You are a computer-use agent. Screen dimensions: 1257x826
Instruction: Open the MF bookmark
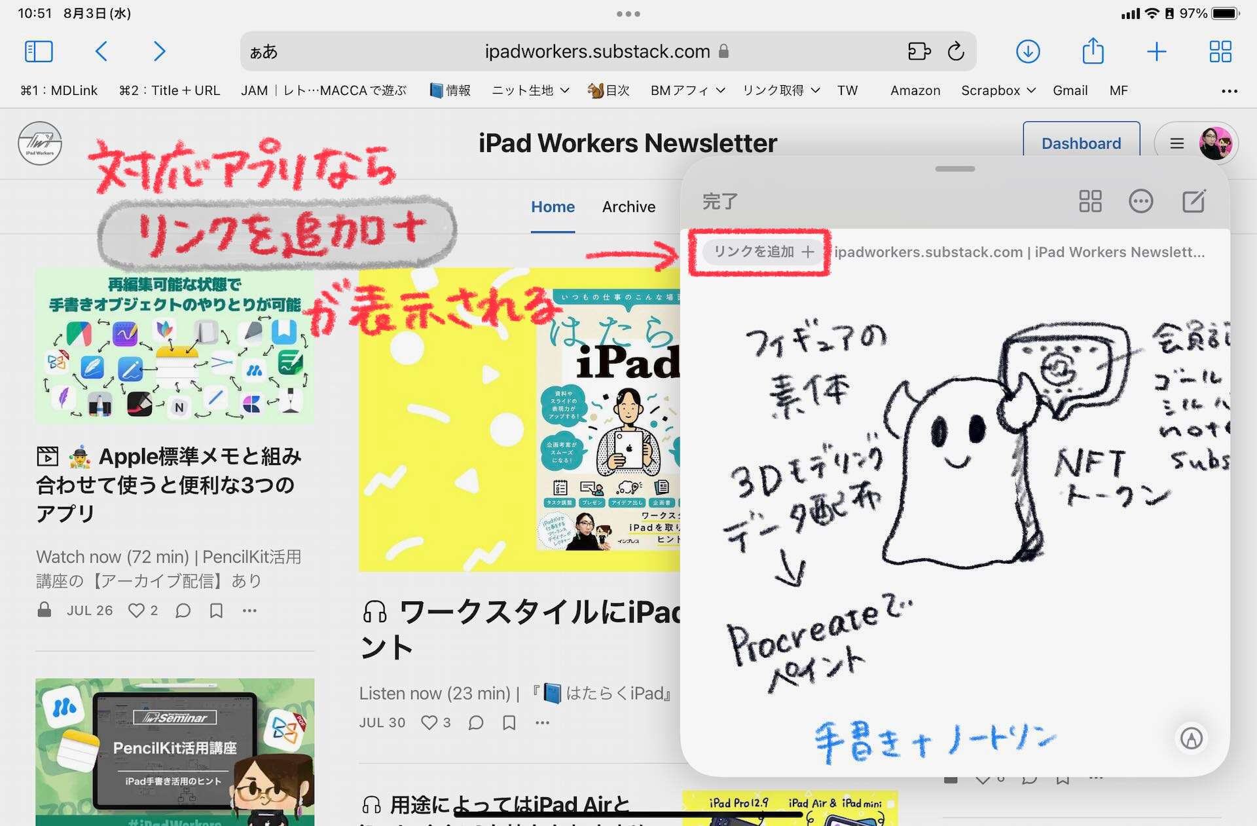click(x=1118, y=90)
